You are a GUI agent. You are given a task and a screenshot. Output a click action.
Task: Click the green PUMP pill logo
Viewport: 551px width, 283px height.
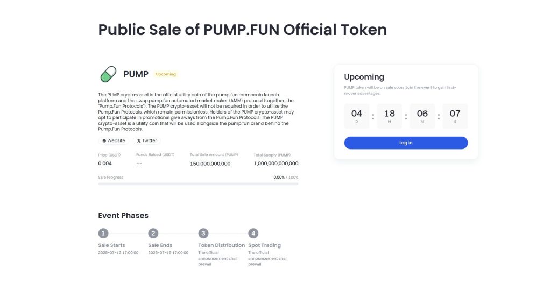108,74
